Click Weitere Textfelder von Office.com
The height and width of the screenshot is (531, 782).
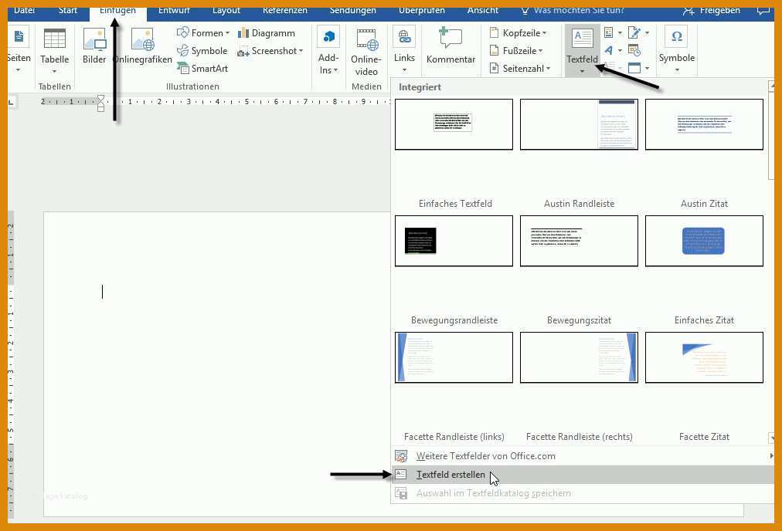pos(582,456)
